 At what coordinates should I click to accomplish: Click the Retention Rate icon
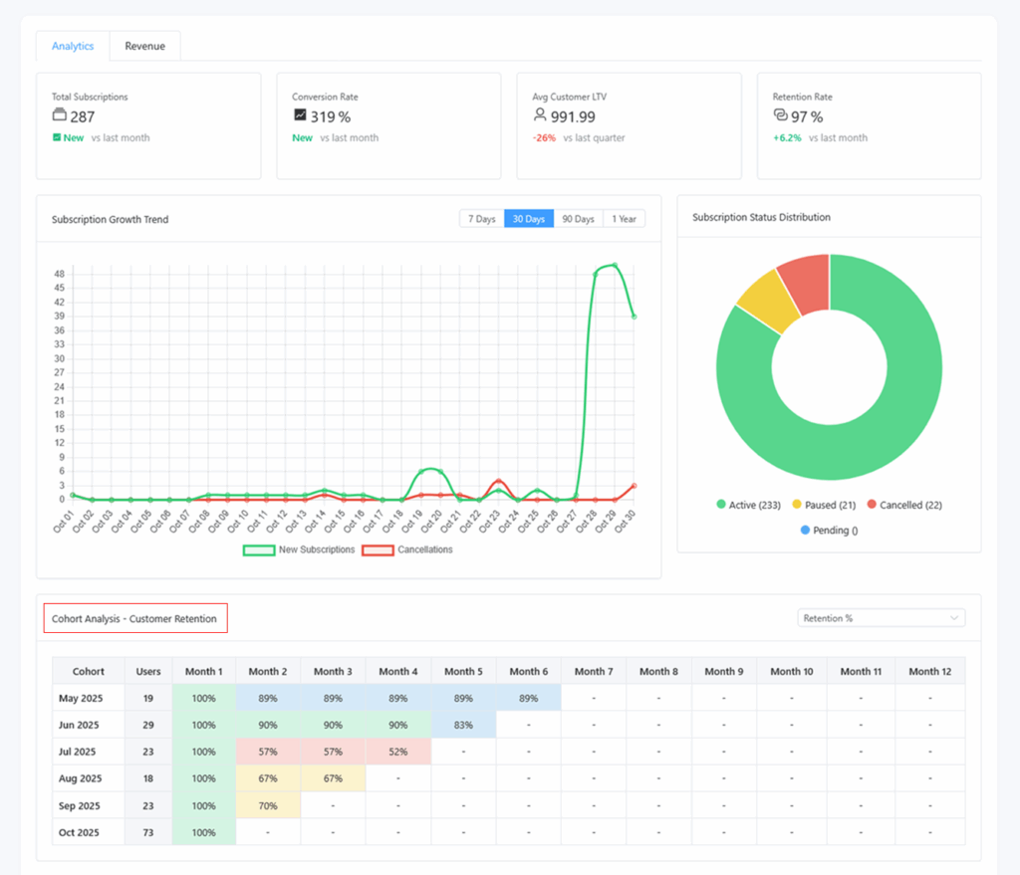coord(780,115)
